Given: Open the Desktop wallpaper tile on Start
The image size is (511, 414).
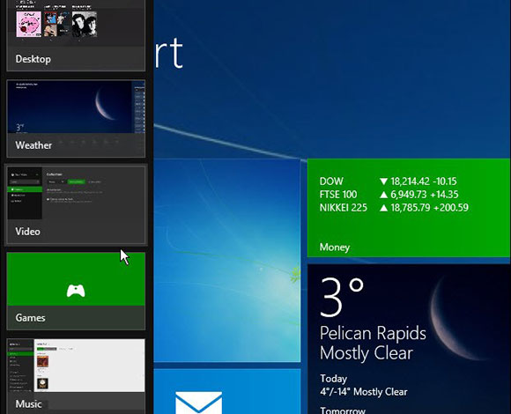Looking at the screenshot, I should [226, 260].
